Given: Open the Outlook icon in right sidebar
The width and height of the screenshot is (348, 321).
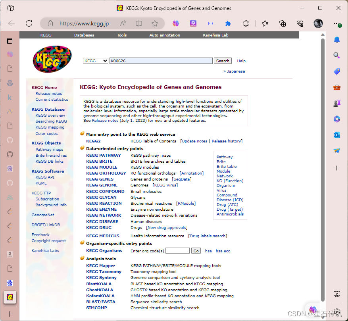Looking at the screenshot, I should click(336, 135).
